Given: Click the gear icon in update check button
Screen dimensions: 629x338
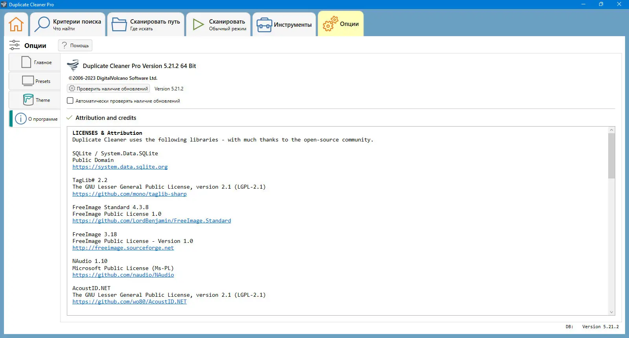Looking at the screenshot, I should 72,88.
